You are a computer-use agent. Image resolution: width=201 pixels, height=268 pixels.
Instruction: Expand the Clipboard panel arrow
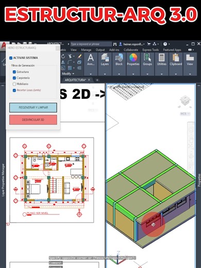point(176,74)
